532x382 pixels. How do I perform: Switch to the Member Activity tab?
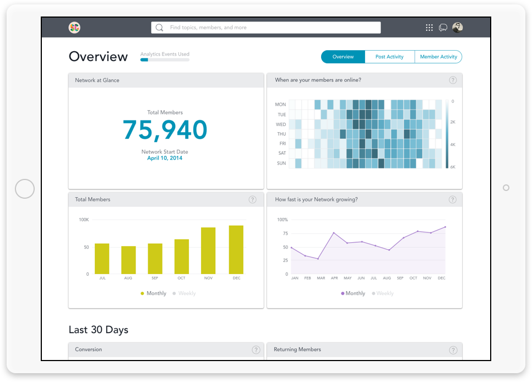pyautogui.click(x=438, y=57)
